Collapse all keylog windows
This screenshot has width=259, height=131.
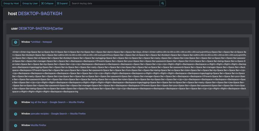[x=47, y=3]
